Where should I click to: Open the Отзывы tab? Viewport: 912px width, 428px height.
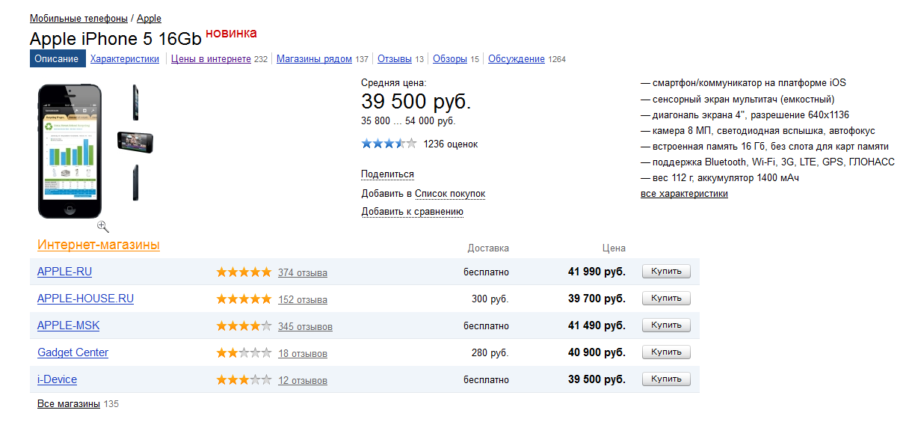pyautogui.click(x=395, y=59)
